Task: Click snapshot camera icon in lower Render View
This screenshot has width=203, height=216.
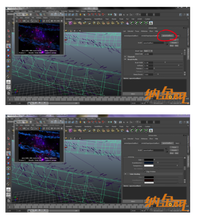Action: [24, 129]
